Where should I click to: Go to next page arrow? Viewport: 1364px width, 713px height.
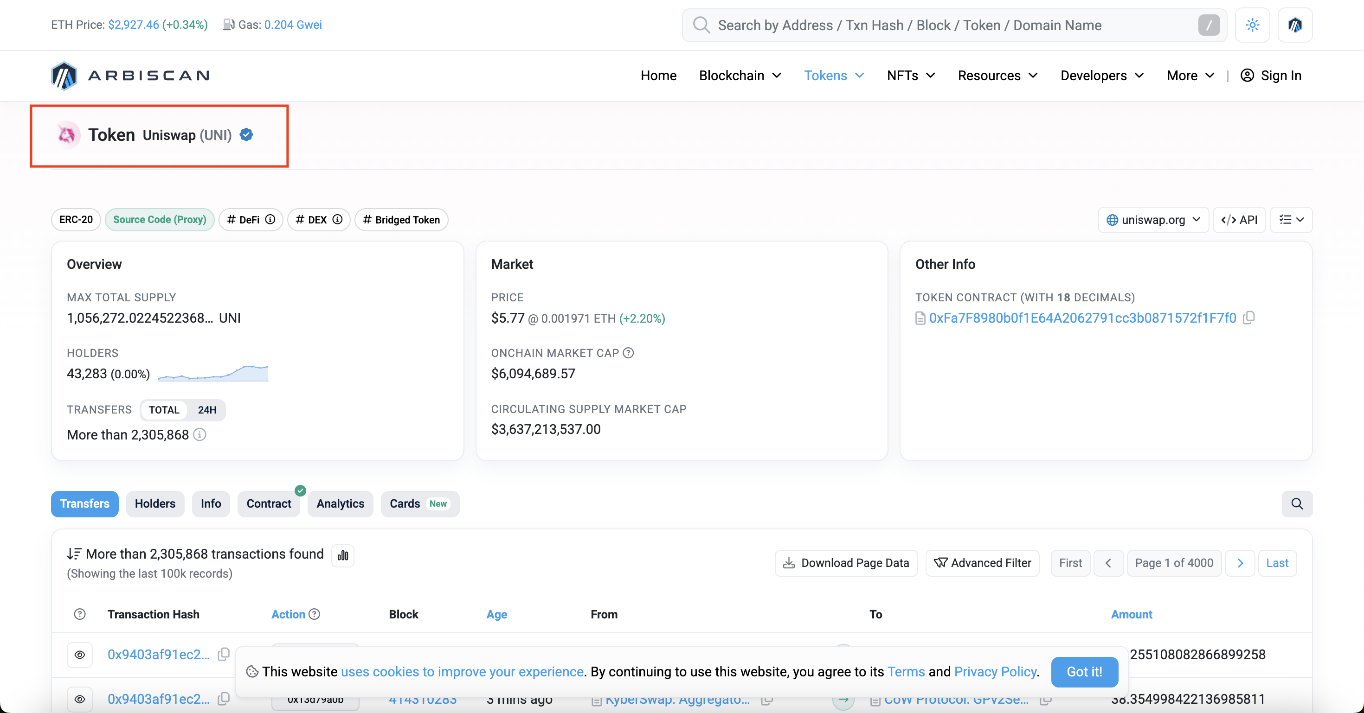pos(1240,563)
